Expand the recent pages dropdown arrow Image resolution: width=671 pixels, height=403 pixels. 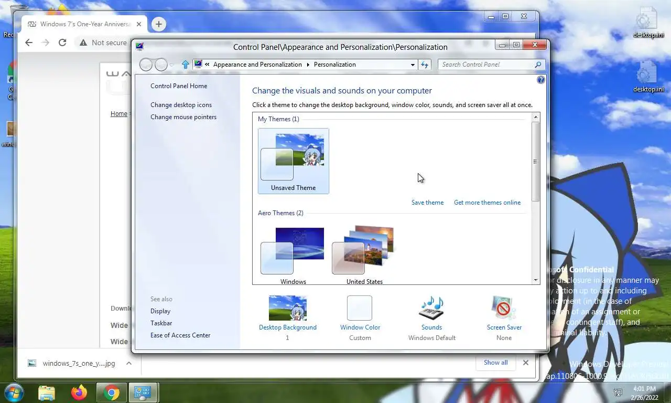(x=172, y=65)
